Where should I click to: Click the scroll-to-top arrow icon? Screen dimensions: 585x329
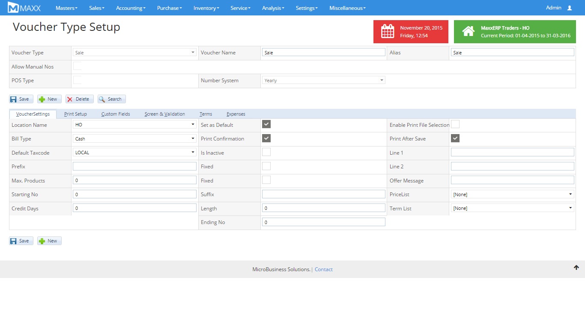576,267
